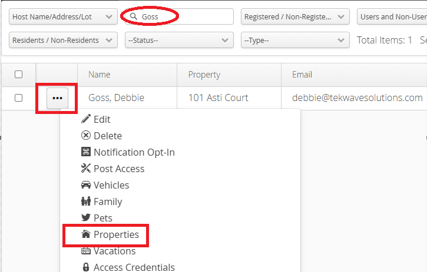427x272 pixels.
Task: Click the three-dots actions button
Action: (x=58, y=98)
